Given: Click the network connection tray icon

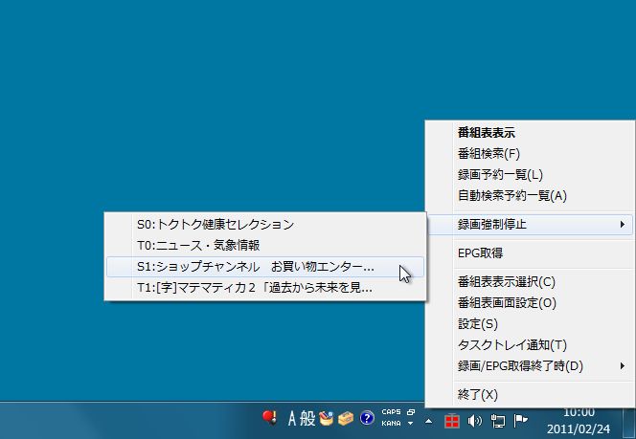Looking at the screenshot, I should (498, 421).
